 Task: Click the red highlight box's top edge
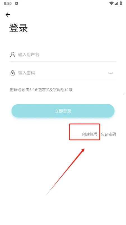(85, 124)
